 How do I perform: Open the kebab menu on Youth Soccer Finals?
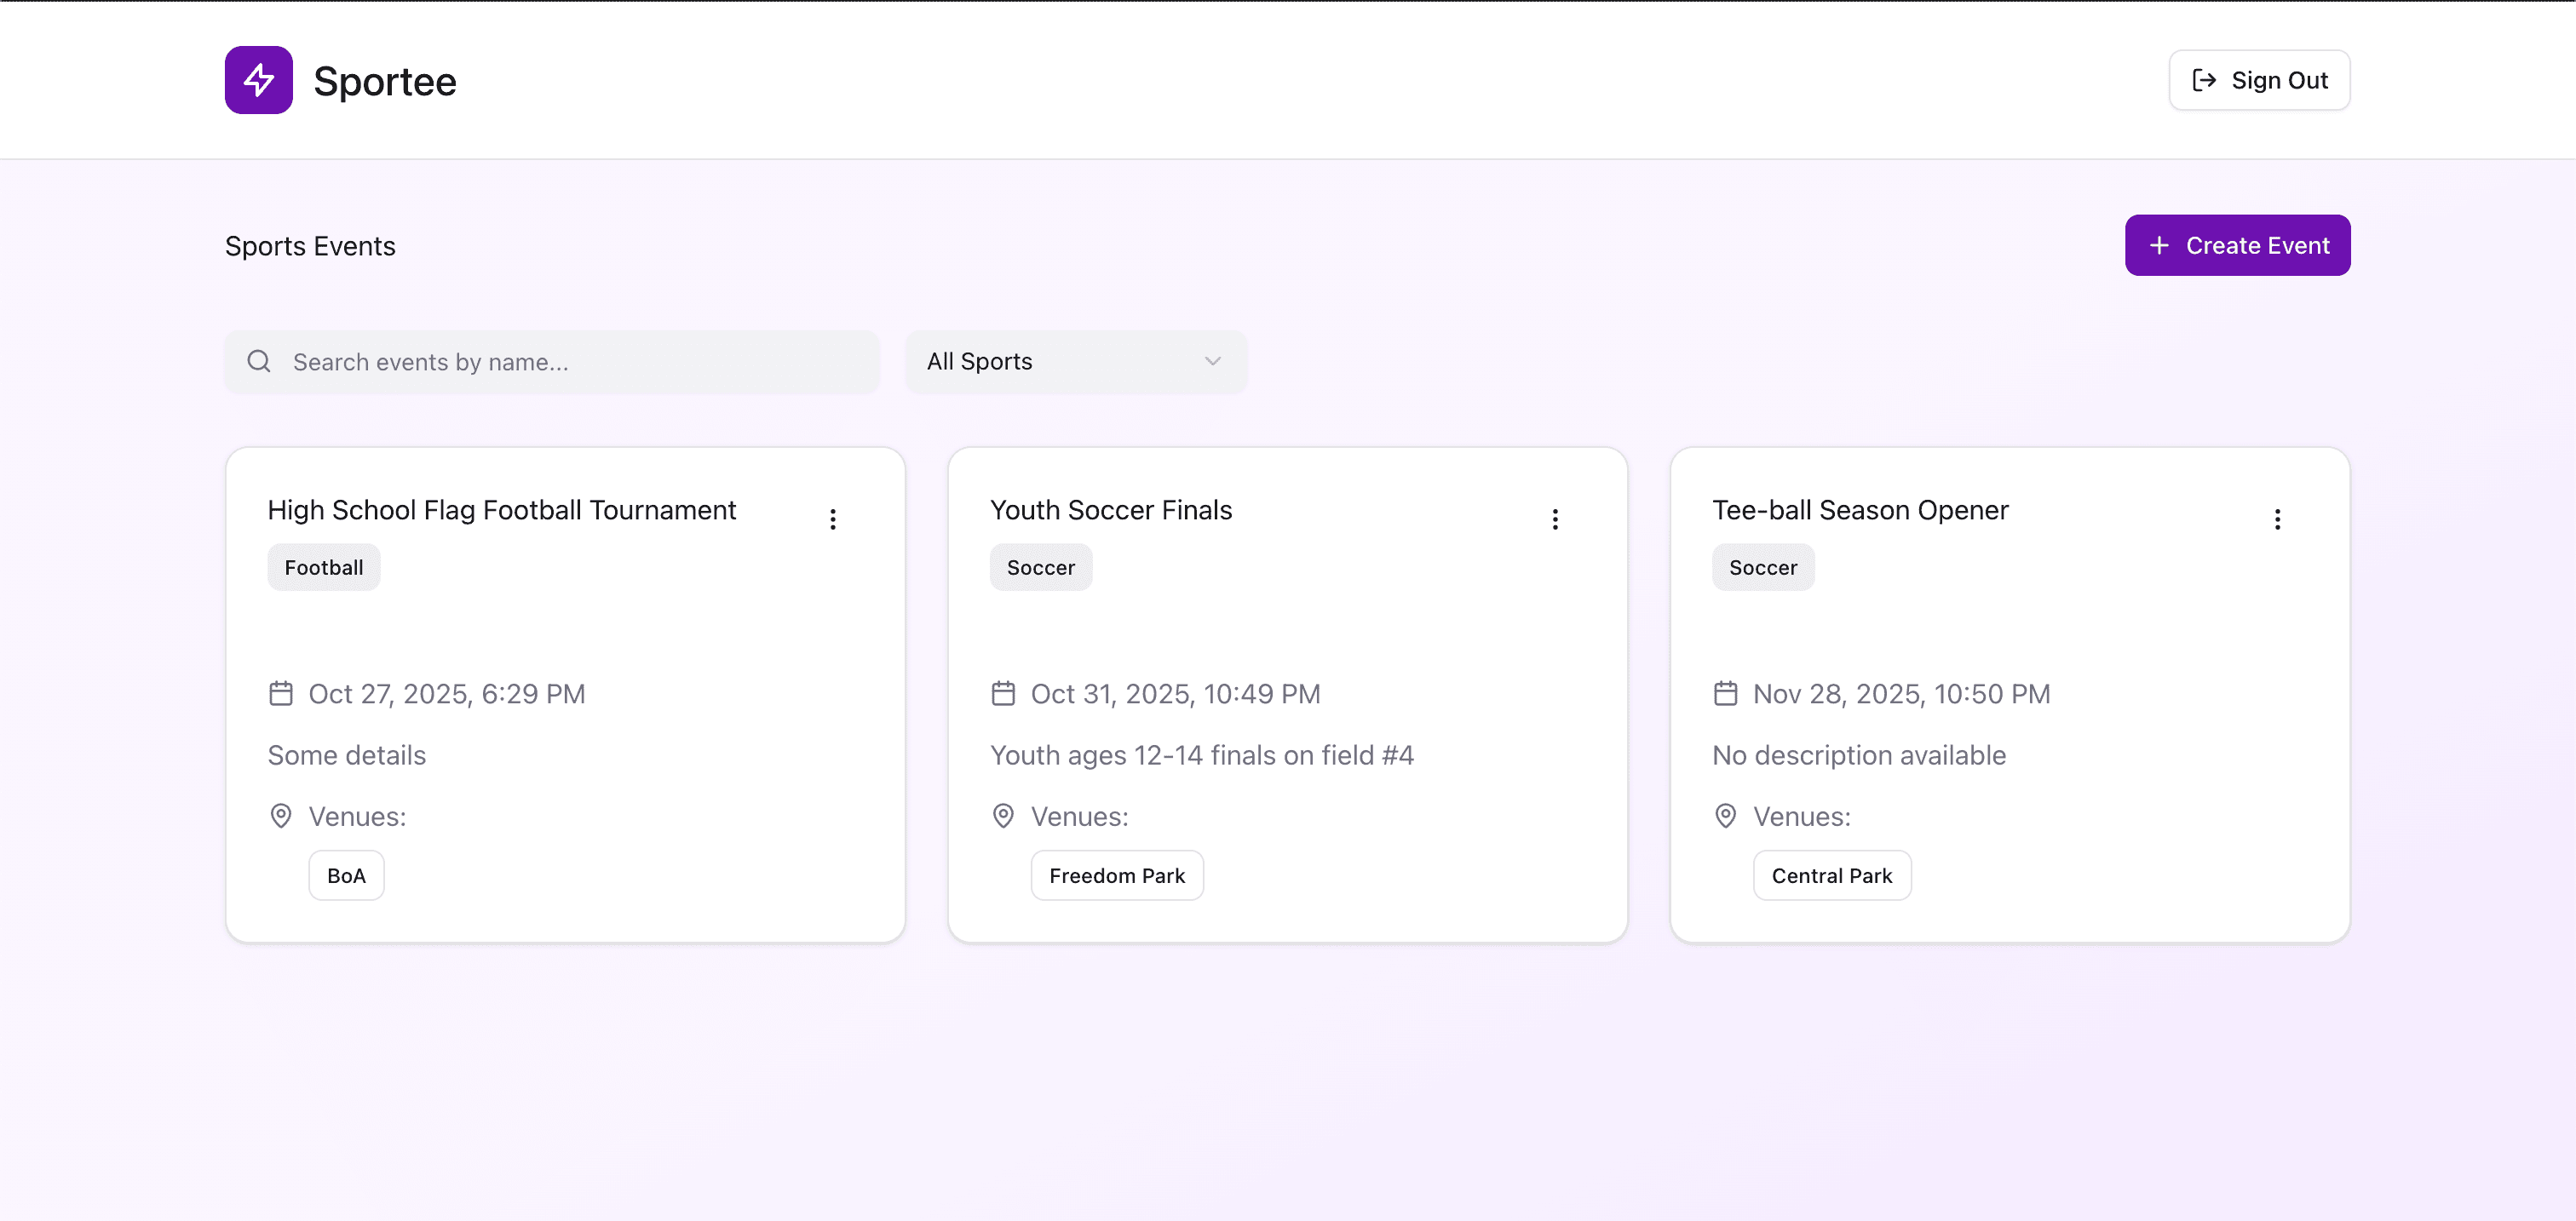(x=1555, y=519)
